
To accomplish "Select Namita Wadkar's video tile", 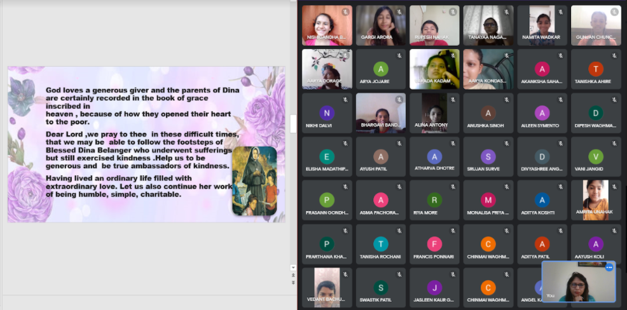I will point(542,25).
